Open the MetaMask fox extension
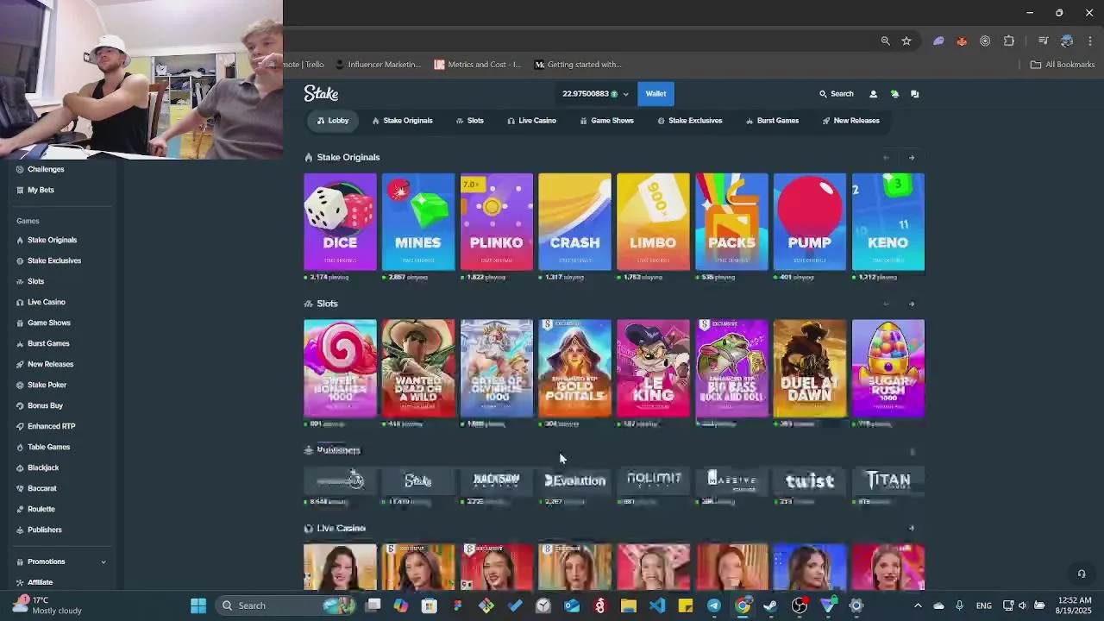 [962, 41]
